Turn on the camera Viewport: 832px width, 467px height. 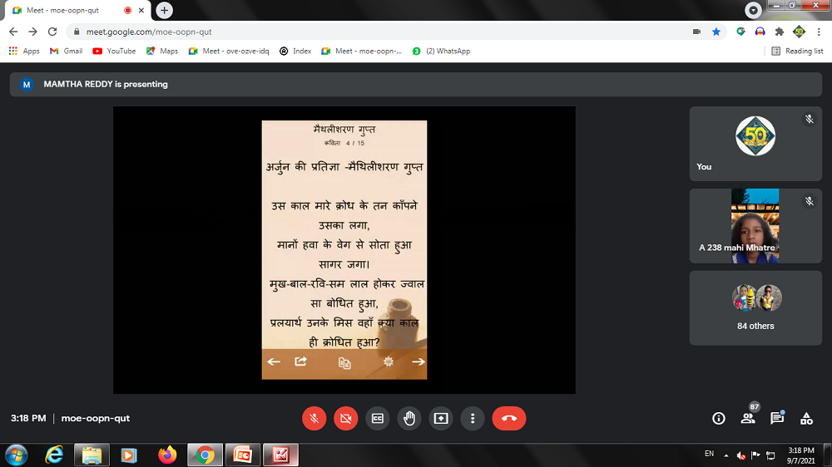(346, 419)
